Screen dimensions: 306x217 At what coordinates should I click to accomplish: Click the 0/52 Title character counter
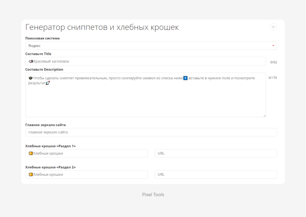pyautogui.click(x=273, y=62)
